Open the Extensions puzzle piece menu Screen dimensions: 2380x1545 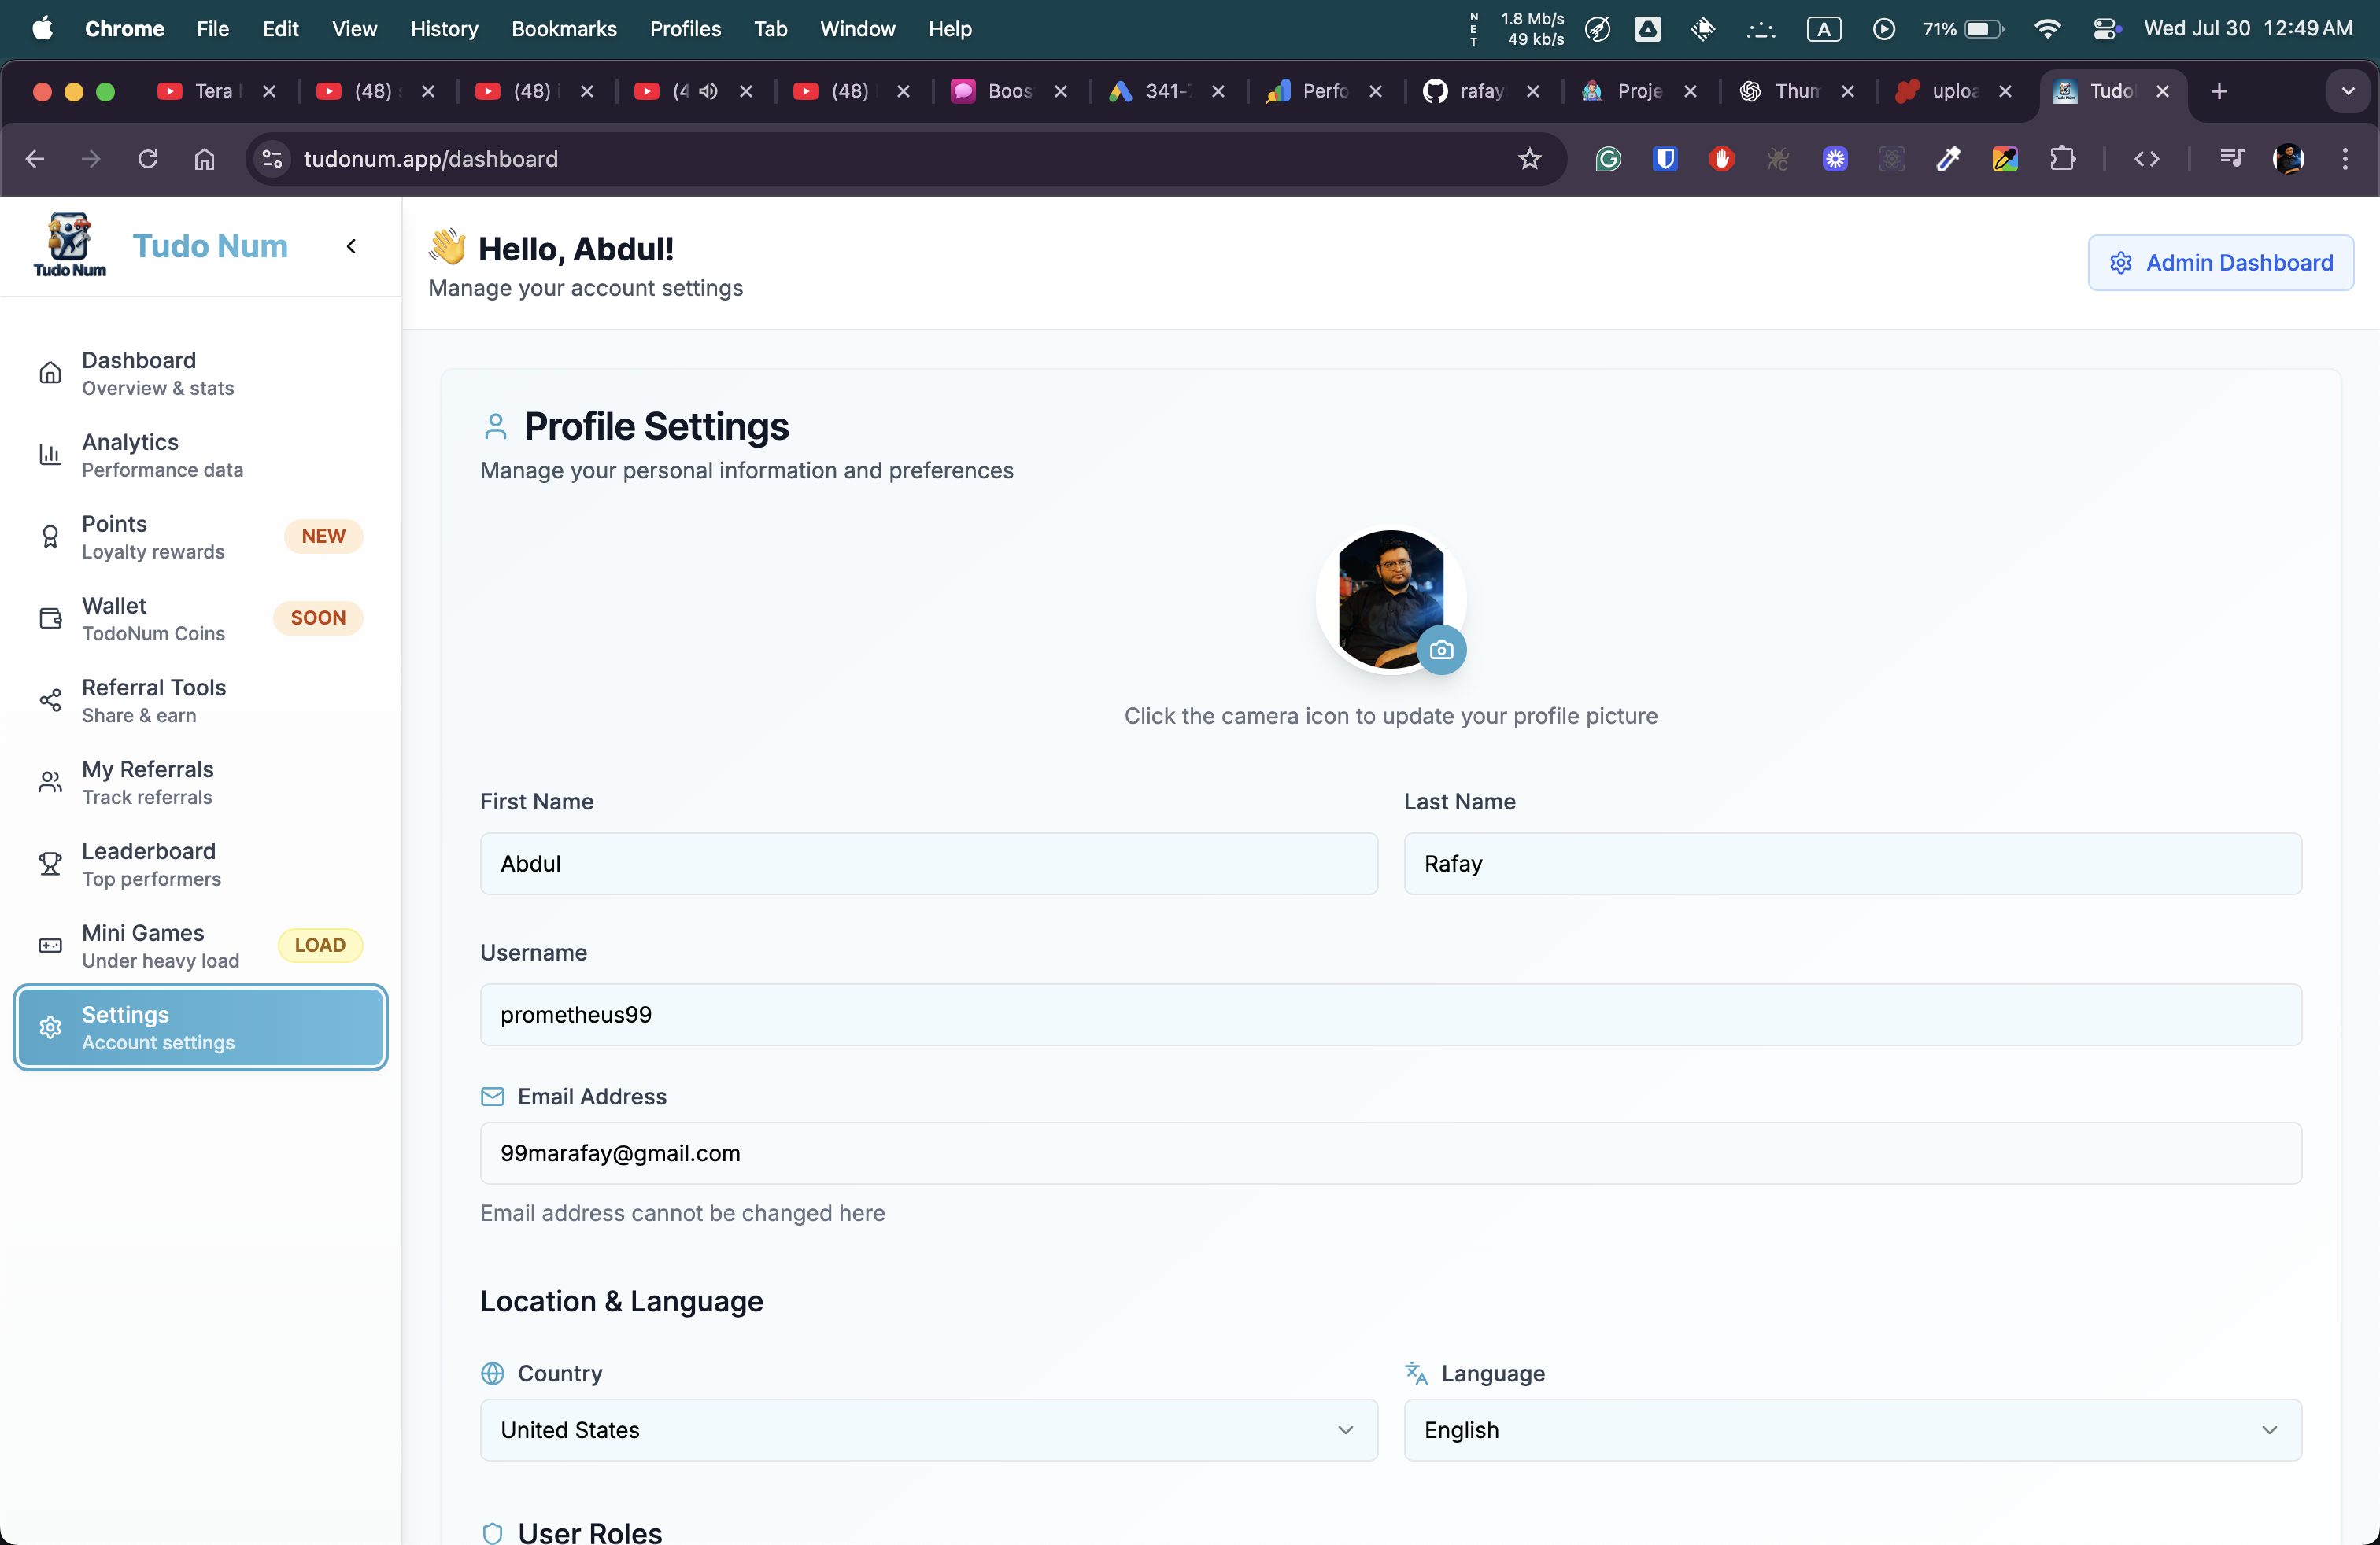[2062, 159]
